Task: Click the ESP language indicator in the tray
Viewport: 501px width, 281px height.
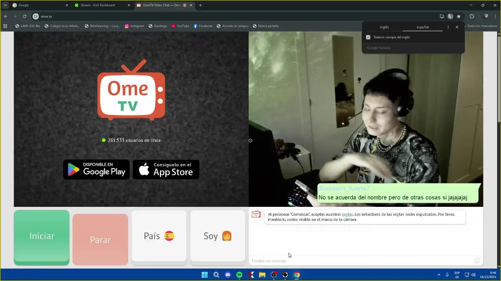Action: click(457, 275)
